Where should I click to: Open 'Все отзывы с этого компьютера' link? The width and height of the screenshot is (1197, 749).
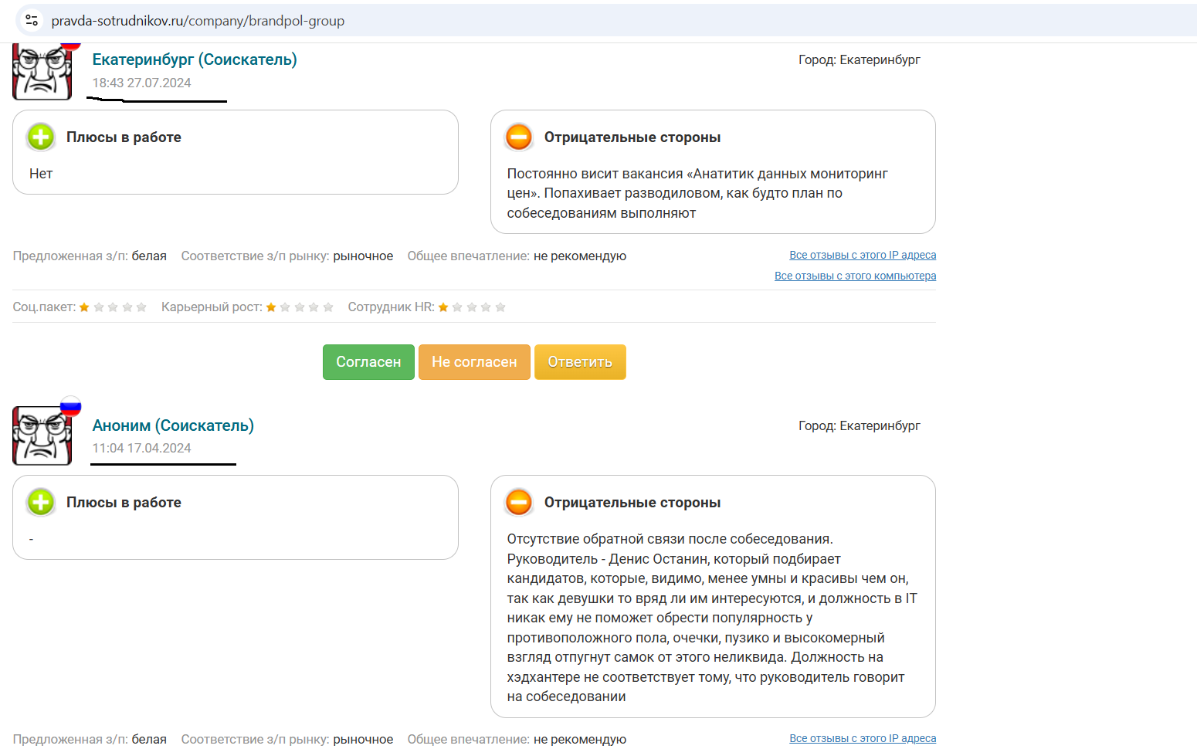click(855, 276)
